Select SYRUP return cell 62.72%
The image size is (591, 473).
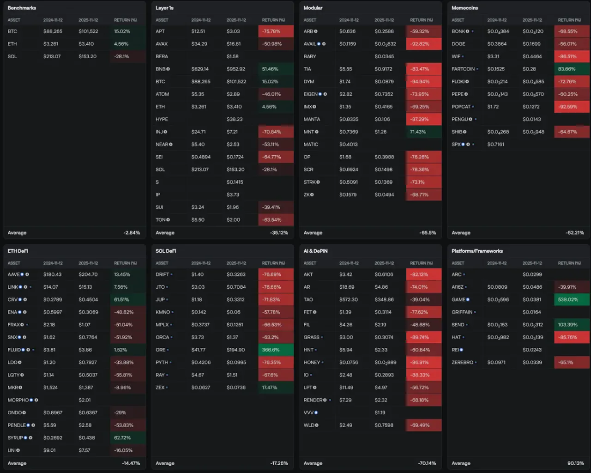pyautogui.click(x=128, y=438)
